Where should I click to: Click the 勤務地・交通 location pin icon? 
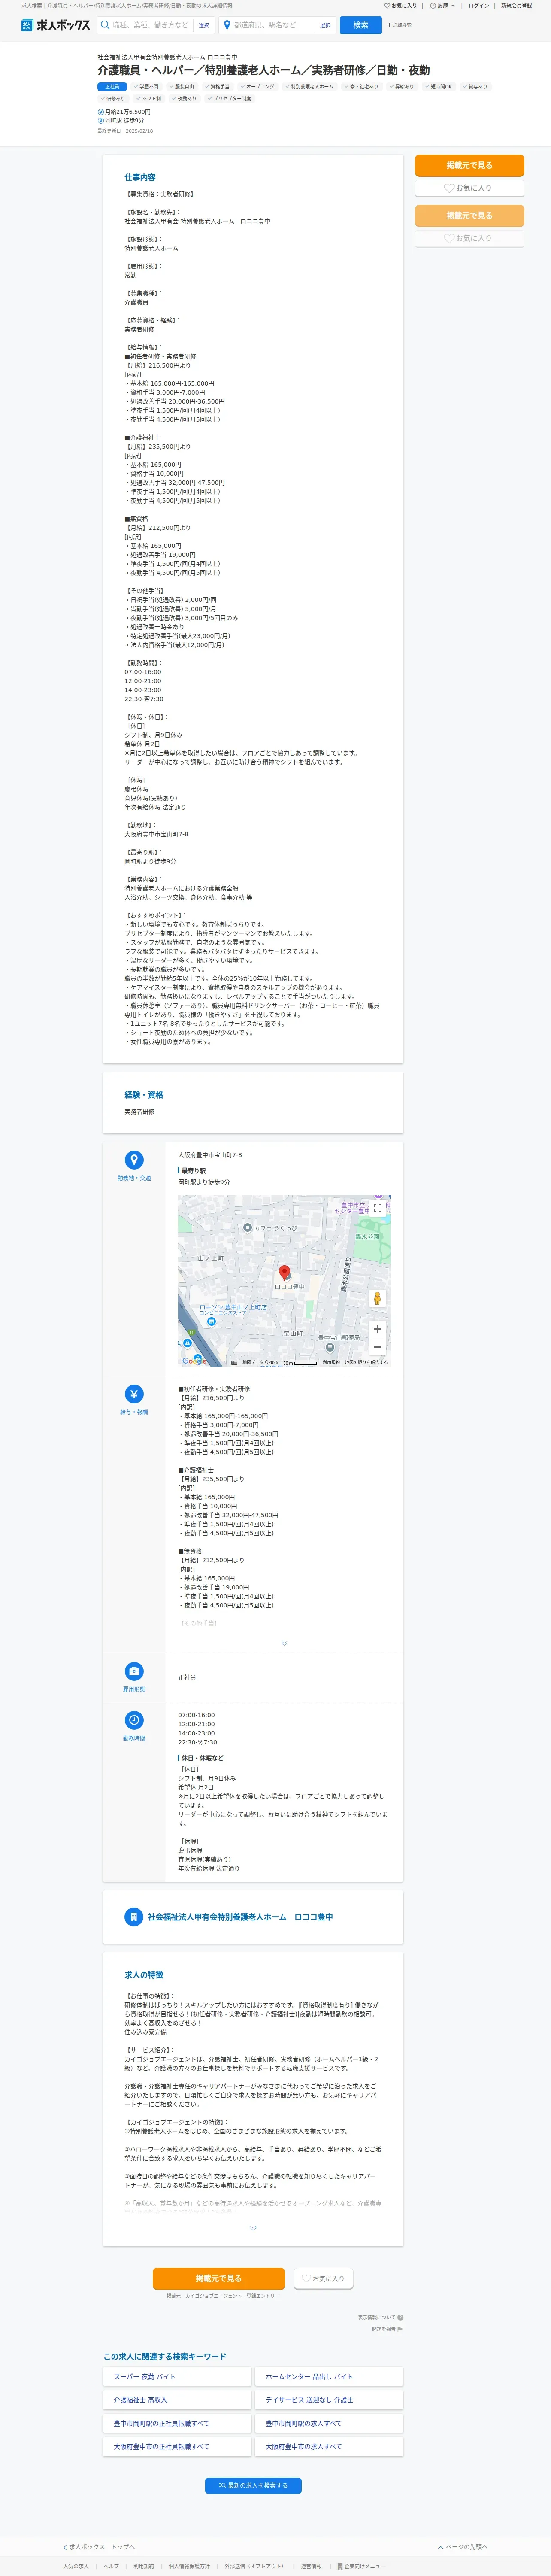134,1160
